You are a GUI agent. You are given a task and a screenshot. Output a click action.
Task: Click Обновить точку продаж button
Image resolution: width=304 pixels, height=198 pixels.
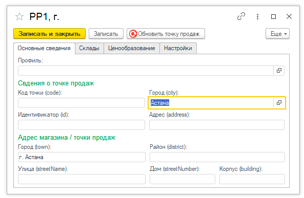click(x=166, y=34)
